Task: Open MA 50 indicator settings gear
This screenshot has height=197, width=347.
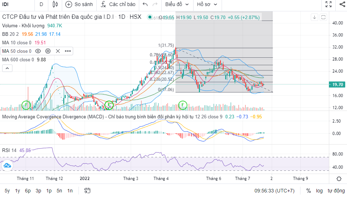Action: pyautogui.click(x=48, y=51)
